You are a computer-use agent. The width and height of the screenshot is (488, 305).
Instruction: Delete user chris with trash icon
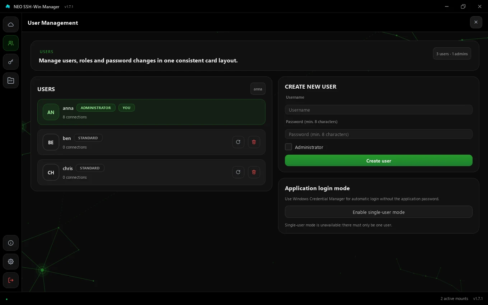click(254, 172)
